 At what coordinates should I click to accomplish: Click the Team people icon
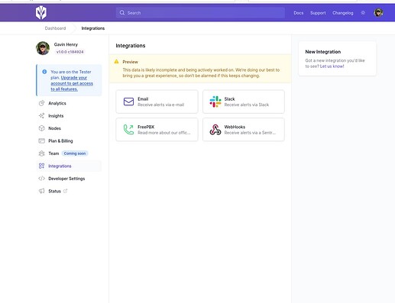tap(41, 153)
